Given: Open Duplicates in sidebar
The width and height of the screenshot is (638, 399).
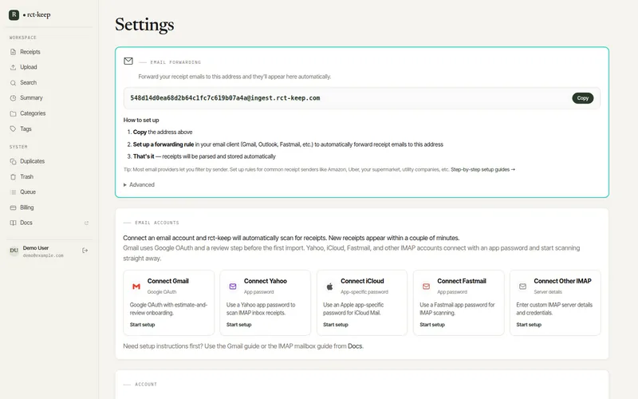Looking at the screenshot, I should 33,161.
